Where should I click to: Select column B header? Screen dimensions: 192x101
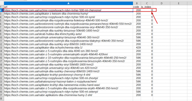pos(137,3)
